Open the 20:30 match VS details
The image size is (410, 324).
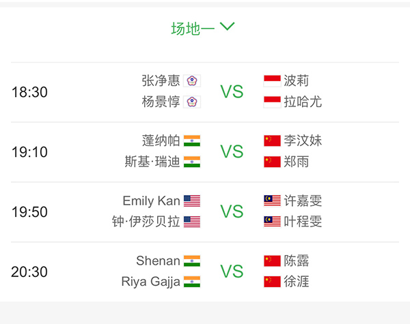tap(232, 271)
